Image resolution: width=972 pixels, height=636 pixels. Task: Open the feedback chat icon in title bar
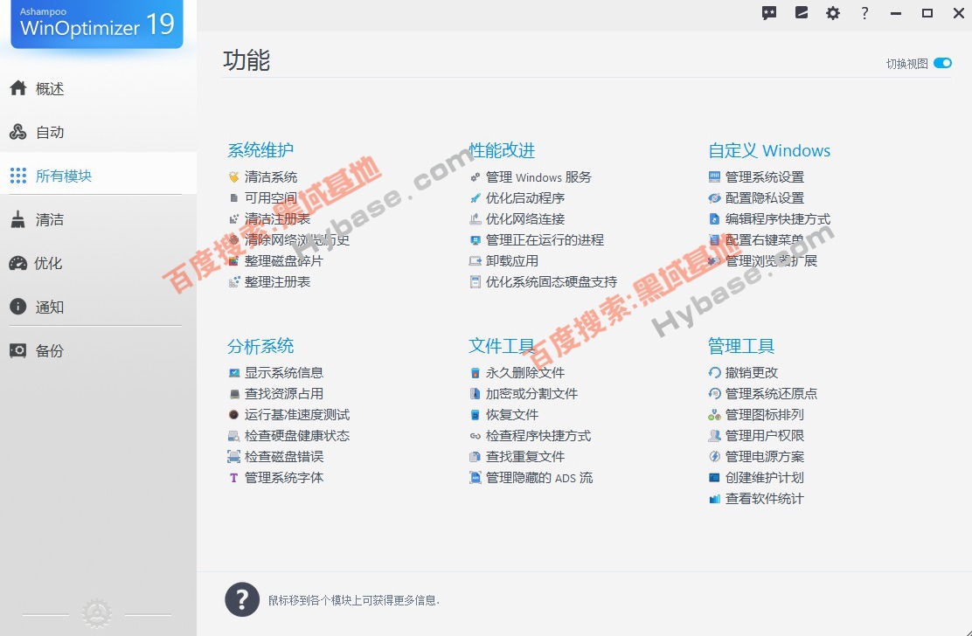(768, 13)
